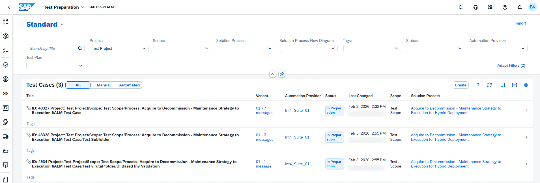540x183 pixels.
Task: Open the support headset icon
Action: (476, 7)
